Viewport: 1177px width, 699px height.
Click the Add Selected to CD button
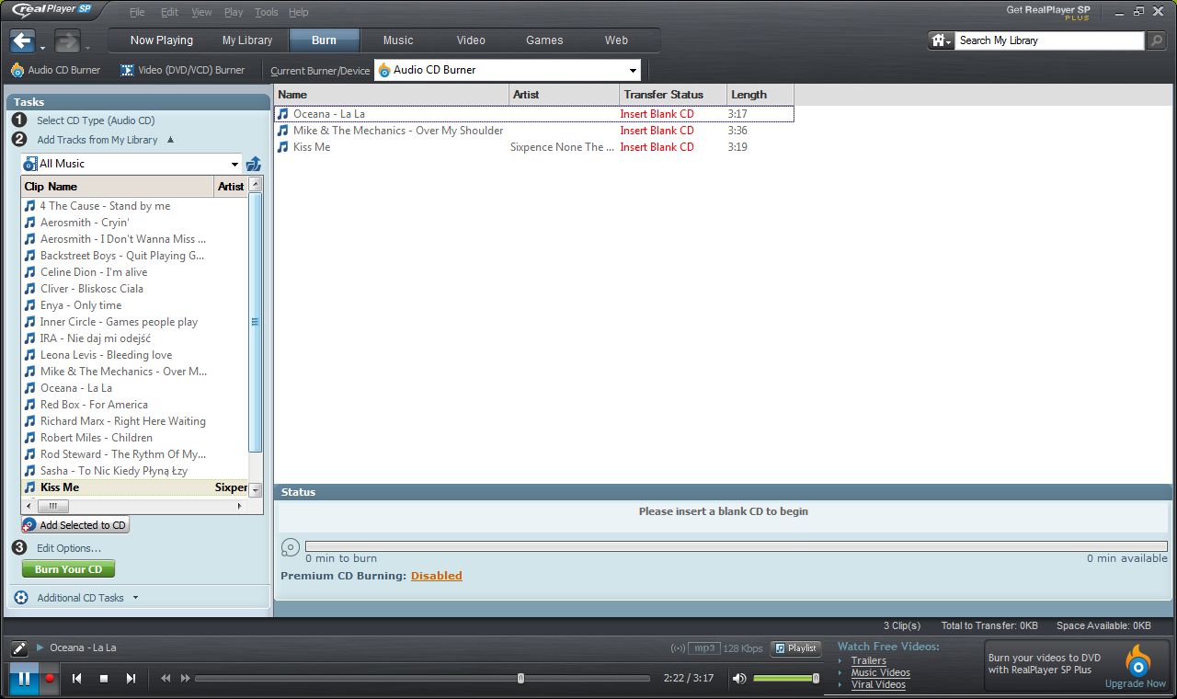pyautogui.click(x=75, y=525)
